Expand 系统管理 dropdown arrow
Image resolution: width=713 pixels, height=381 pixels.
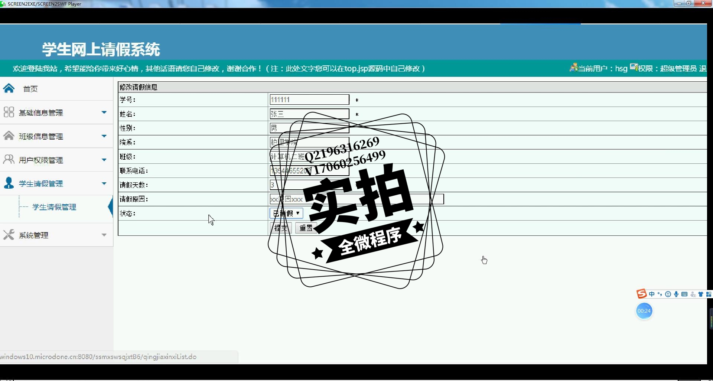point(104,235)
